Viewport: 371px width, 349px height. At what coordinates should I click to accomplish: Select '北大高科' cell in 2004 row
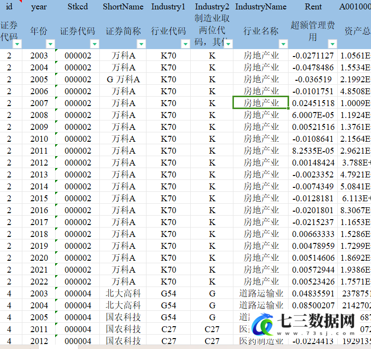click(x=123, y=305)
